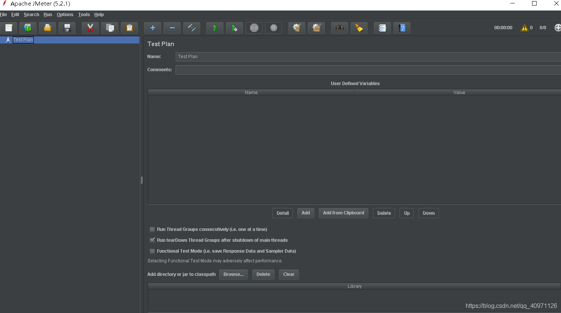Click the classpath Clear button
The height and width of the screenshot is (313, 561).
(x=289, y=274)
